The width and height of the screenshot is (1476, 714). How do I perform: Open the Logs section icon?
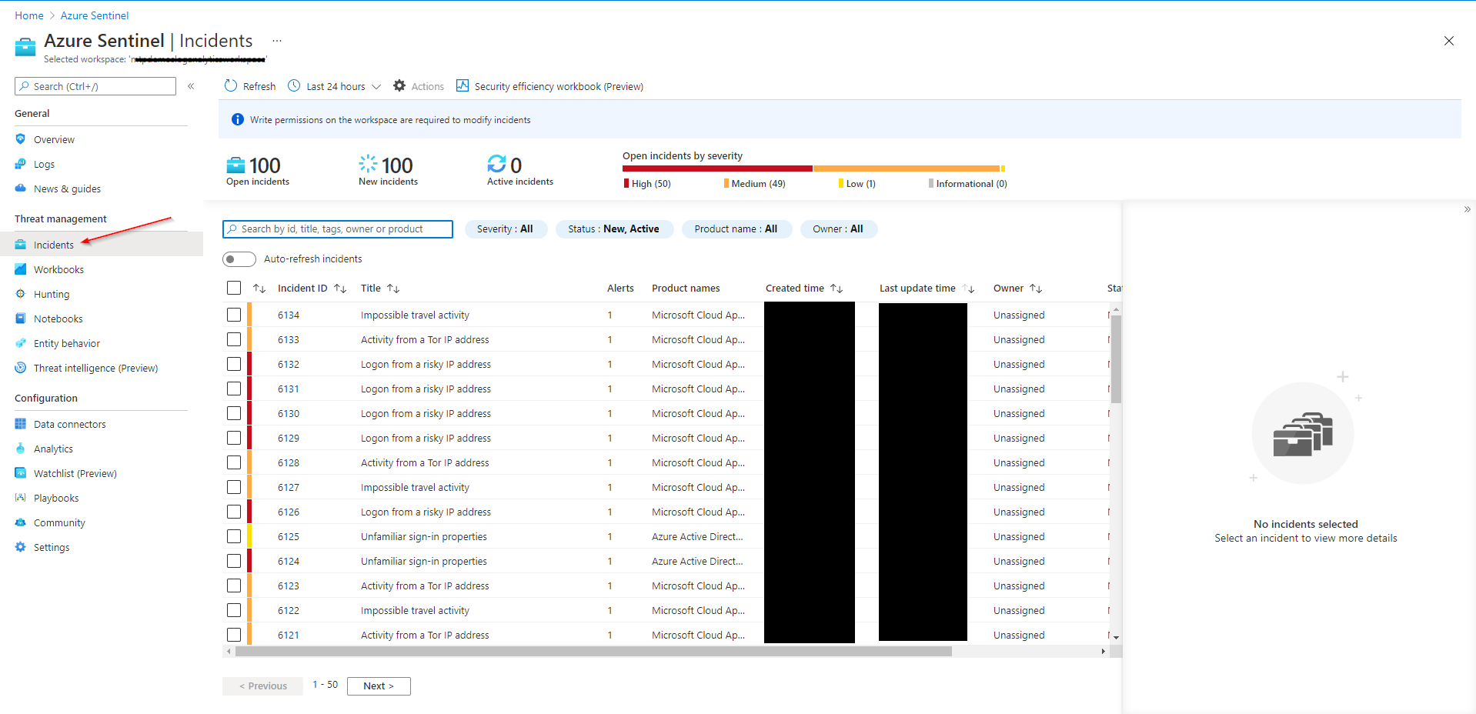[21, 164]
